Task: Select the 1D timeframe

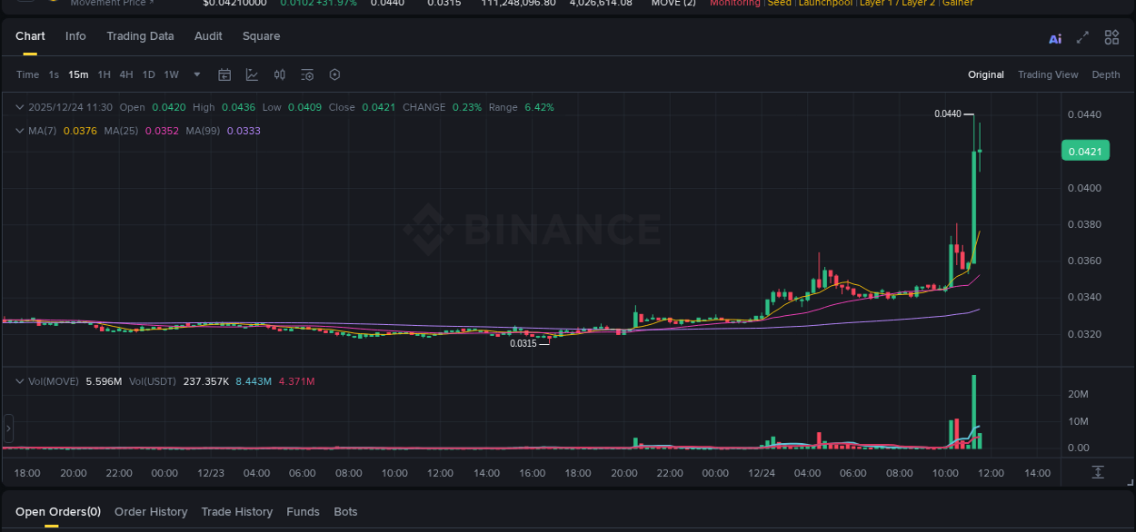Action: click(x=148, y=74)
